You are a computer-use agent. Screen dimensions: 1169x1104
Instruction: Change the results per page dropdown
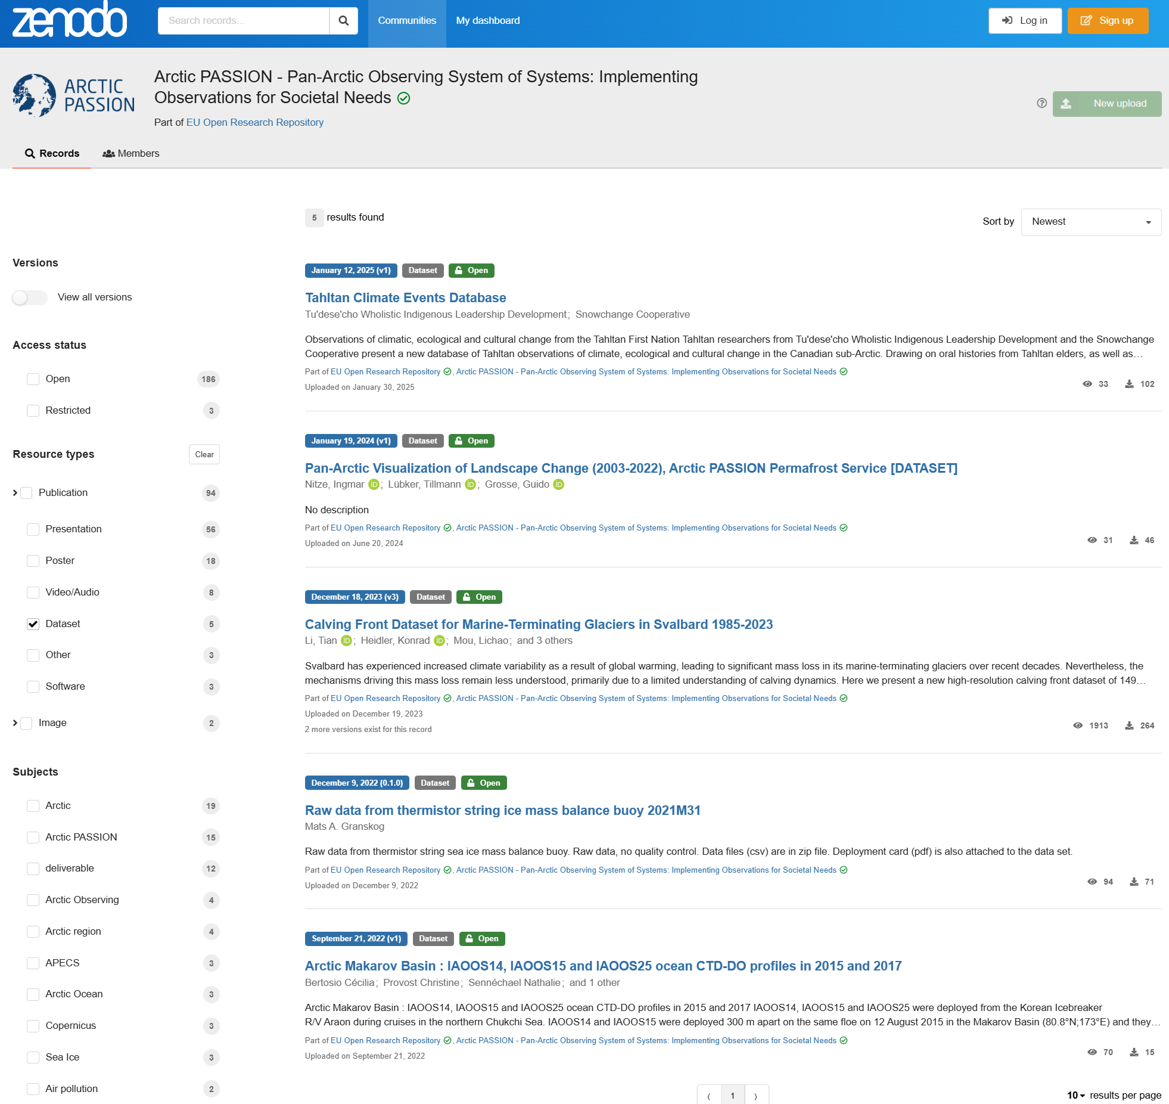(x=1076, y=1096)
